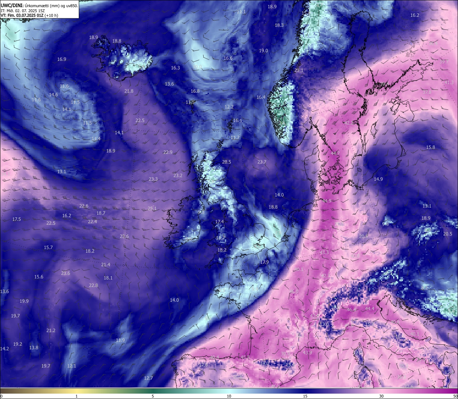Click the 18.1 value on the map
The image size is (458, 399).
pyautogui.click(x=108, y=278)
